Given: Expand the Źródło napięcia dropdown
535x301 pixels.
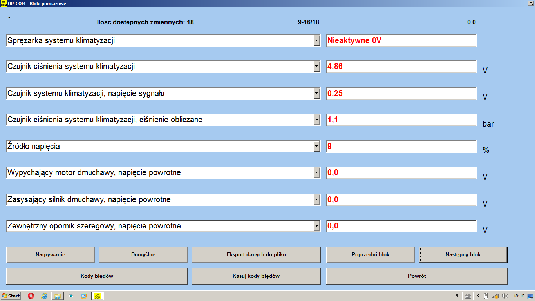Looking at the screenshot, I should (x=317, y=147).
